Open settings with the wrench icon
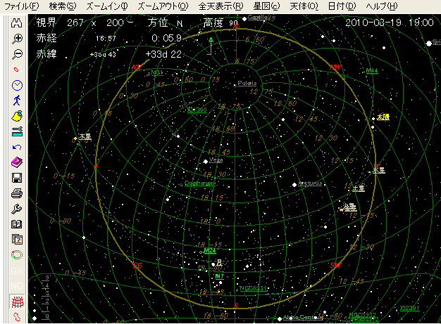 tap(17, 209)
